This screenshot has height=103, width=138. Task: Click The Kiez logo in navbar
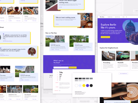tap(102, 17)
